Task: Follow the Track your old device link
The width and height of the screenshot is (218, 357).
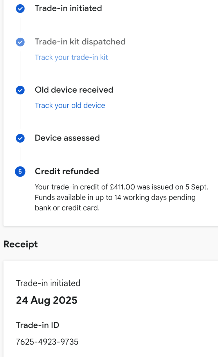Action: pos(70,105)
